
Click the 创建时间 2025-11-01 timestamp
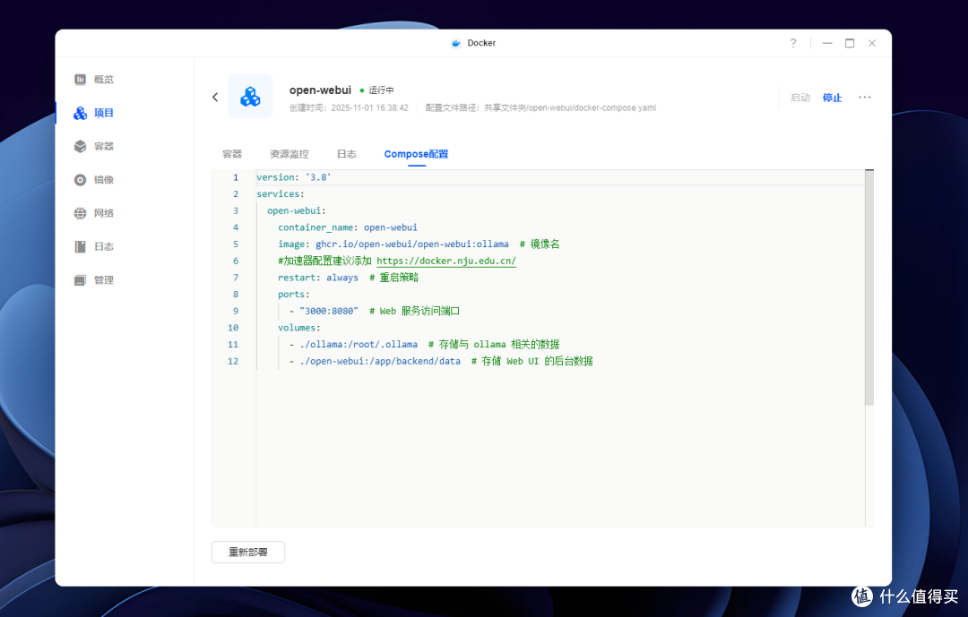coord(349,107)
